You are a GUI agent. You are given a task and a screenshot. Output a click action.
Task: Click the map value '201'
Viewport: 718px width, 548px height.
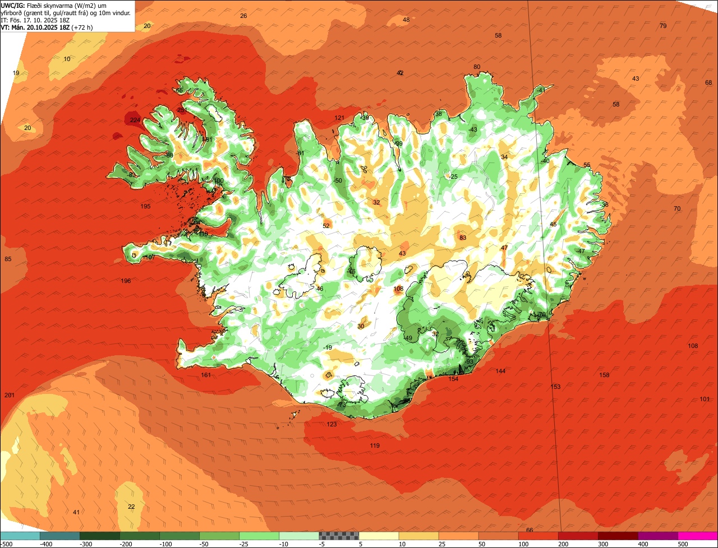pos(10,396)
